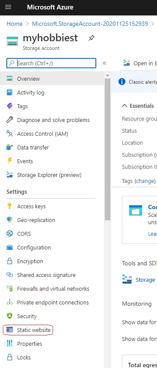Image resolution: width=157 pixels, height=368 pixels.
Task: Click the storage account header icon
Action: click(12, 41)
